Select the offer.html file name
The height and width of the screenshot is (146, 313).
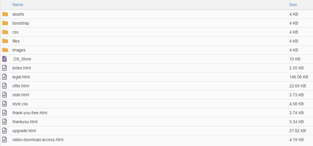click(21, 86)
